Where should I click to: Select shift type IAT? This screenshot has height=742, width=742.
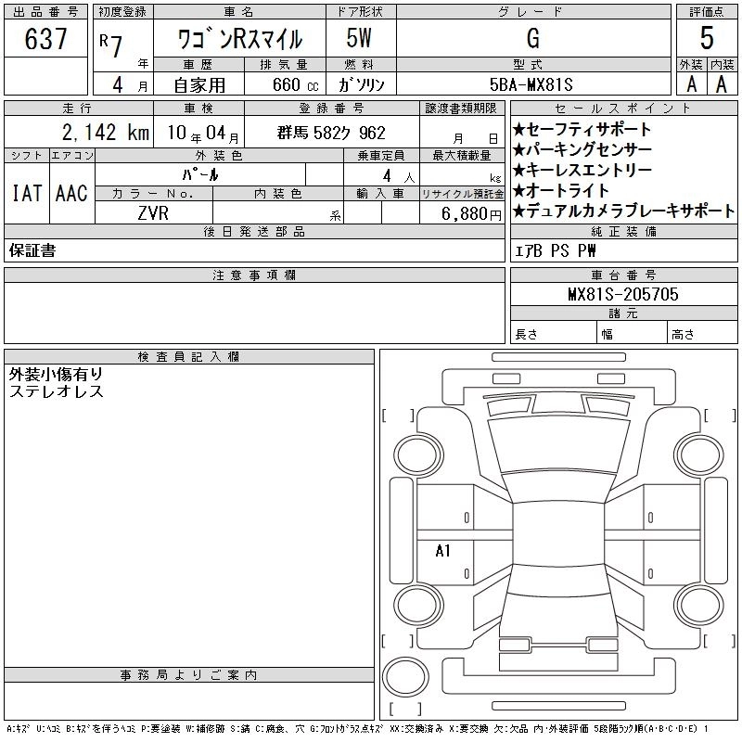(x=27, y=193)
